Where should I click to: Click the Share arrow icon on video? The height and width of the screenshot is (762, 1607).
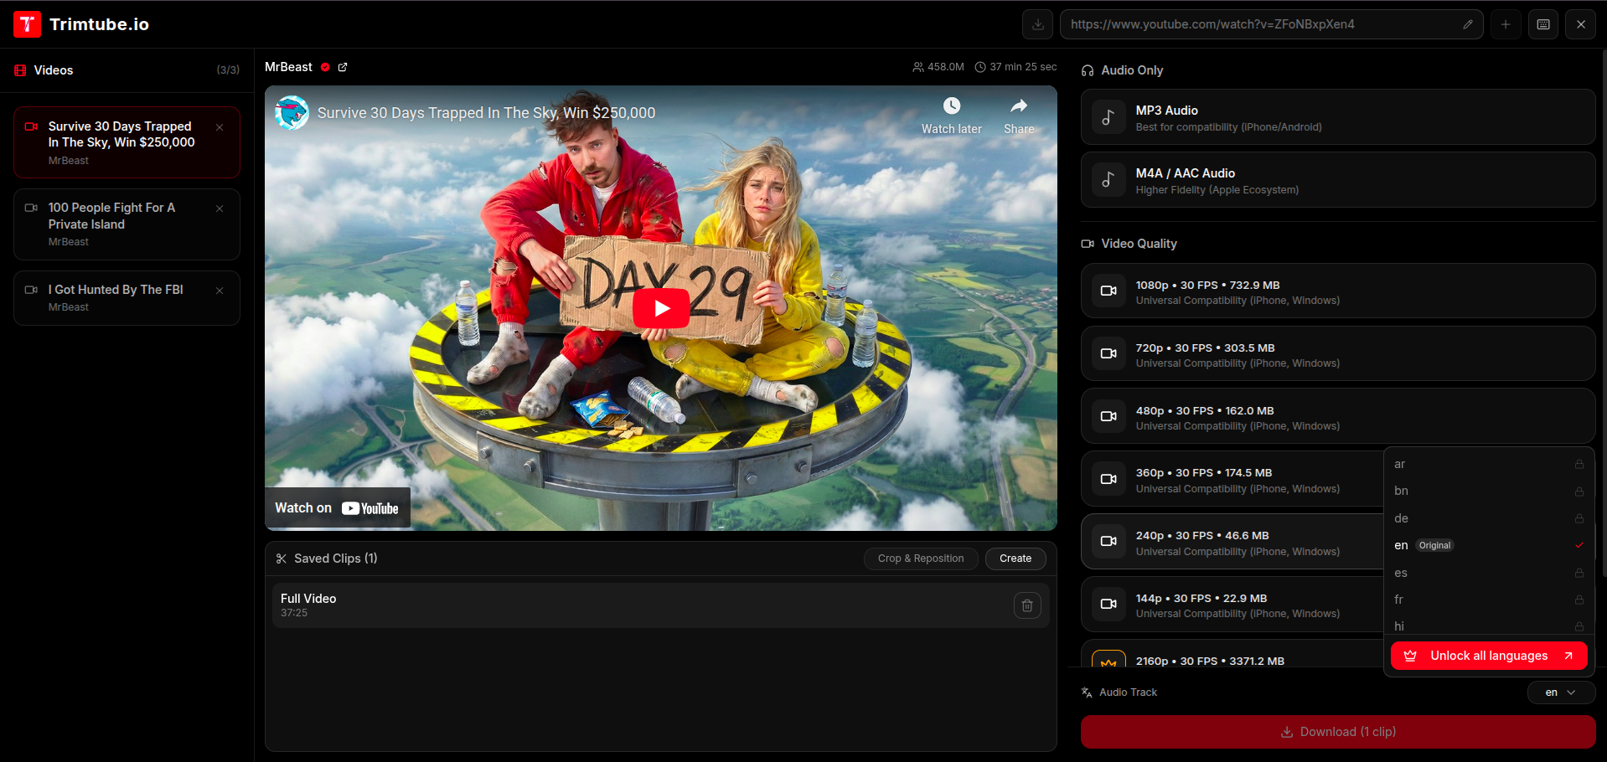point(1019,106)
